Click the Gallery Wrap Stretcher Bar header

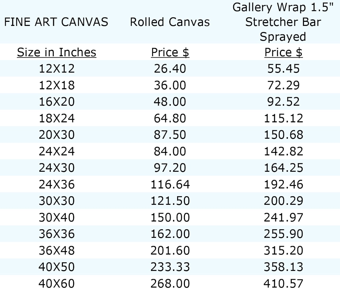(x=283, y=22)
